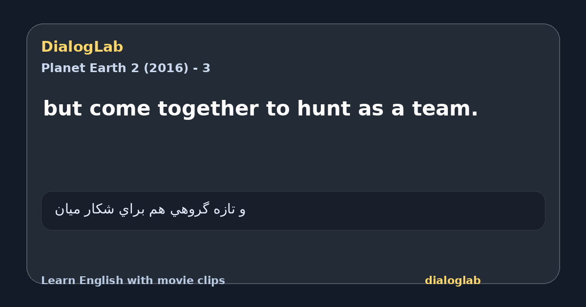Viewport: 586px width, 307px height.
Task: Click inside the Persian translation box
Action: [x=293, y=211]
